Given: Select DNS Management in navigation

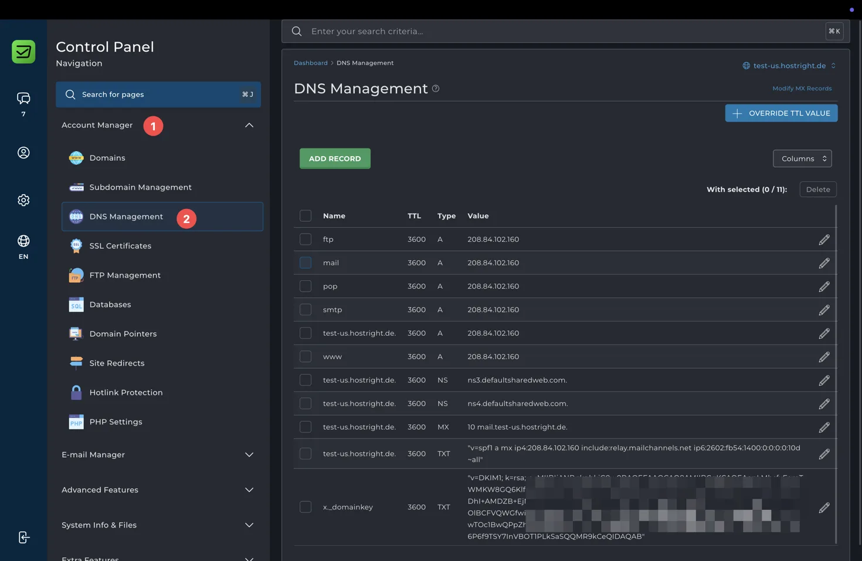Looking at the screenshot, I should [162, 217].
